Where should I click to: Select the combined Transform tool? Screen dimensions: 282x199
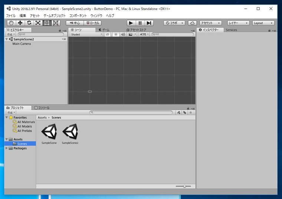(56, 23)
